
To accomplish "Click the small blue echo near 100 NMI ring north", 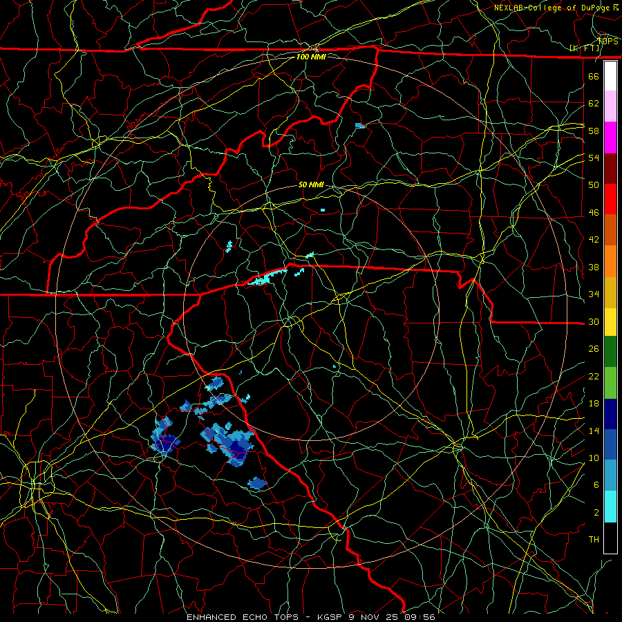I will 360,126.
